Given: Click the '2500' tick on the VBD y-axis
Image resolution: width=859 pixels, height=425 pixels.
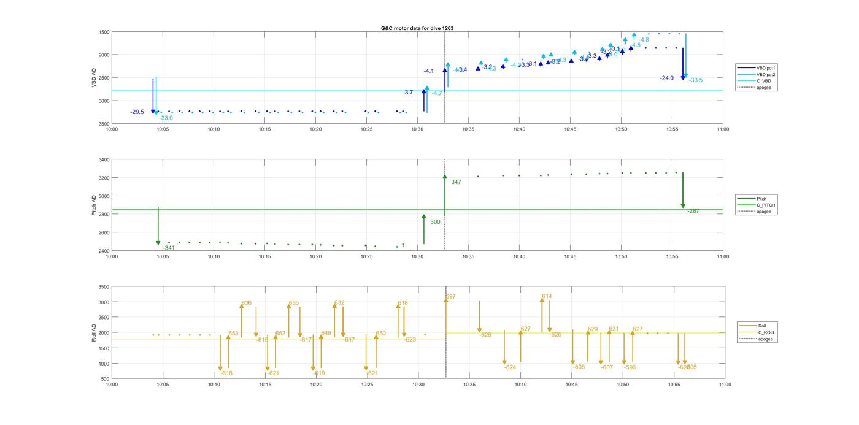Looking at the screenshot, I should pos(104,78).
